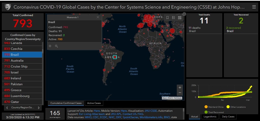Go to previous list with left arrow
Image resolution: width=260 pixels, height=121 pixels.
6,108
